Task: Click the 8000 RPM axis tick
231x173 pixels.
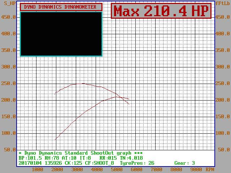Action: click(176, 169)
